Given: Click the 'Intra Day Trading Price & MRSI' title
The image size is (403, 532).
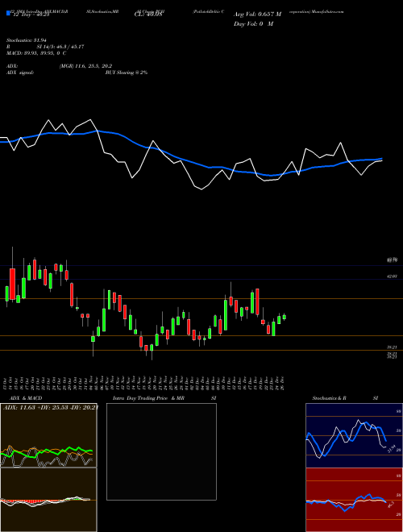Looking at the screenshot, I should point(164,398).
